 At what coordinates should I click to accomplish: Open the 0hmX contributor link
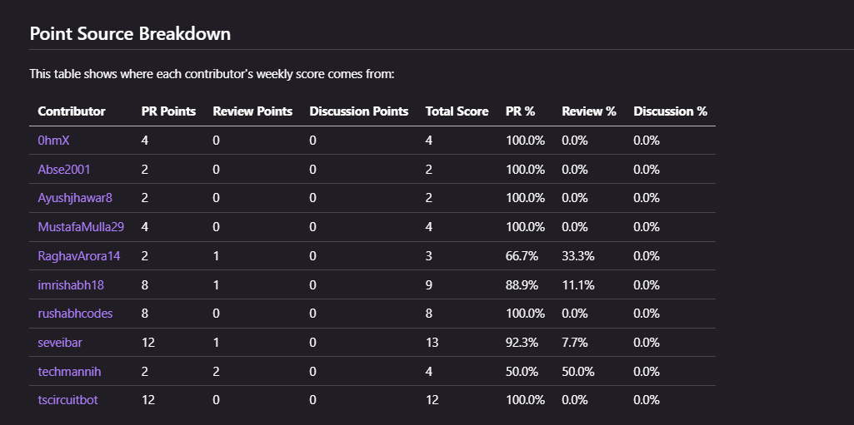coord(53,141)
